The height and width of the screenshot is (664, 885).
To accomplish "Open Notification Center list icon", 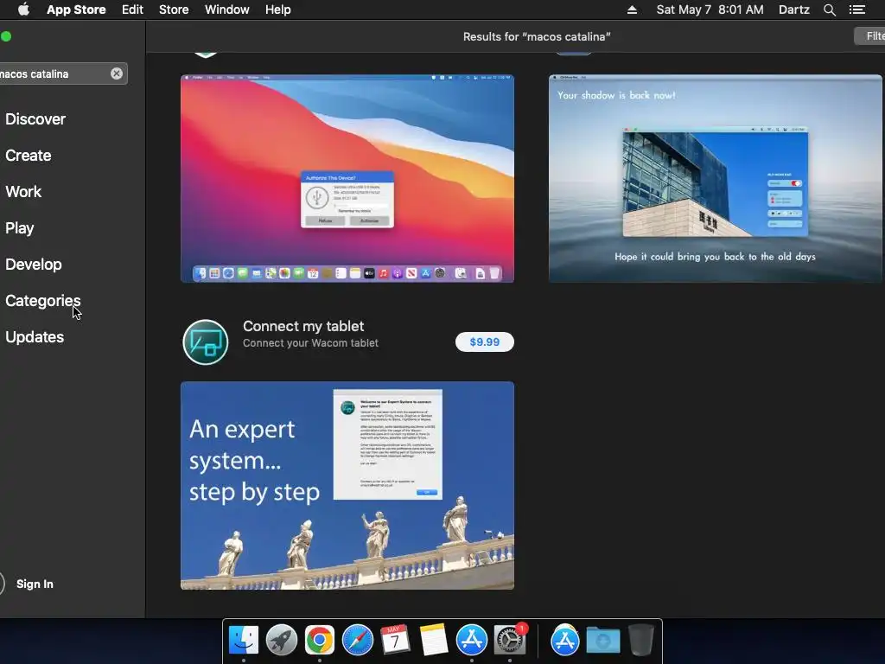I will [856, 10].
